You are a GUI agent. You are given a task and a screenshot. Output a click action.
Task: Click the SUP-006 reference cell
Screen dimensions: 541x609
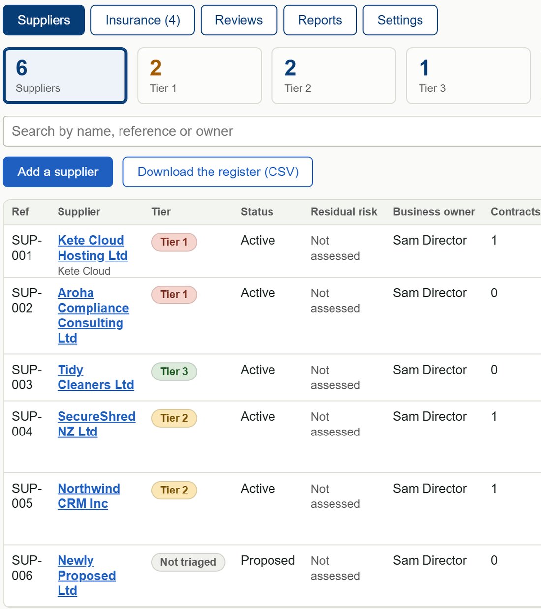click(x=27, y=568)
